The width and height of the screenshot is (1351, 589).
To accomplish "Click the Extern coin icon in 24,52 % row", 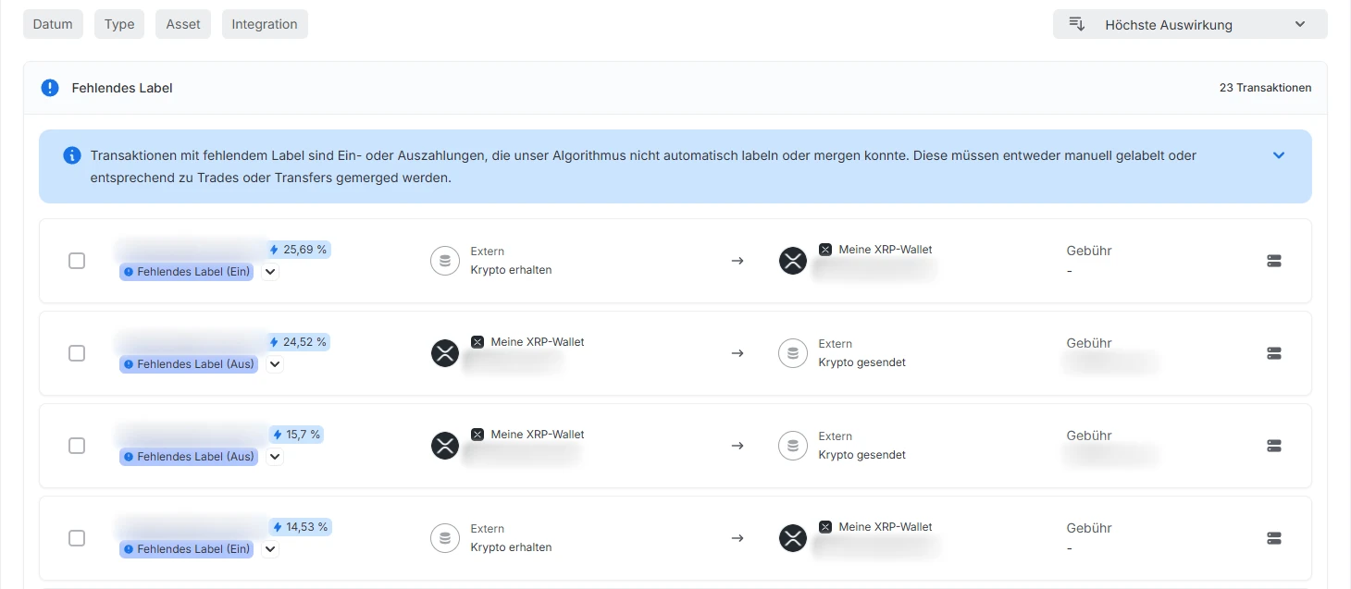I will [x=793, y=353].
